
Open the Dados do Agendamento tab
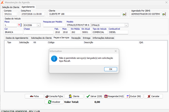pyautogui.click(x=17, y=38)
